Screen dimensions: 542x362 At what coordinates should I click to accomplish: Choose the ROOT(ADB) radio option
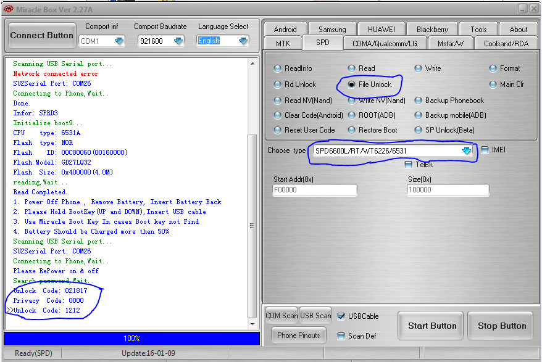pyautogui.click(x=372, y=115)
